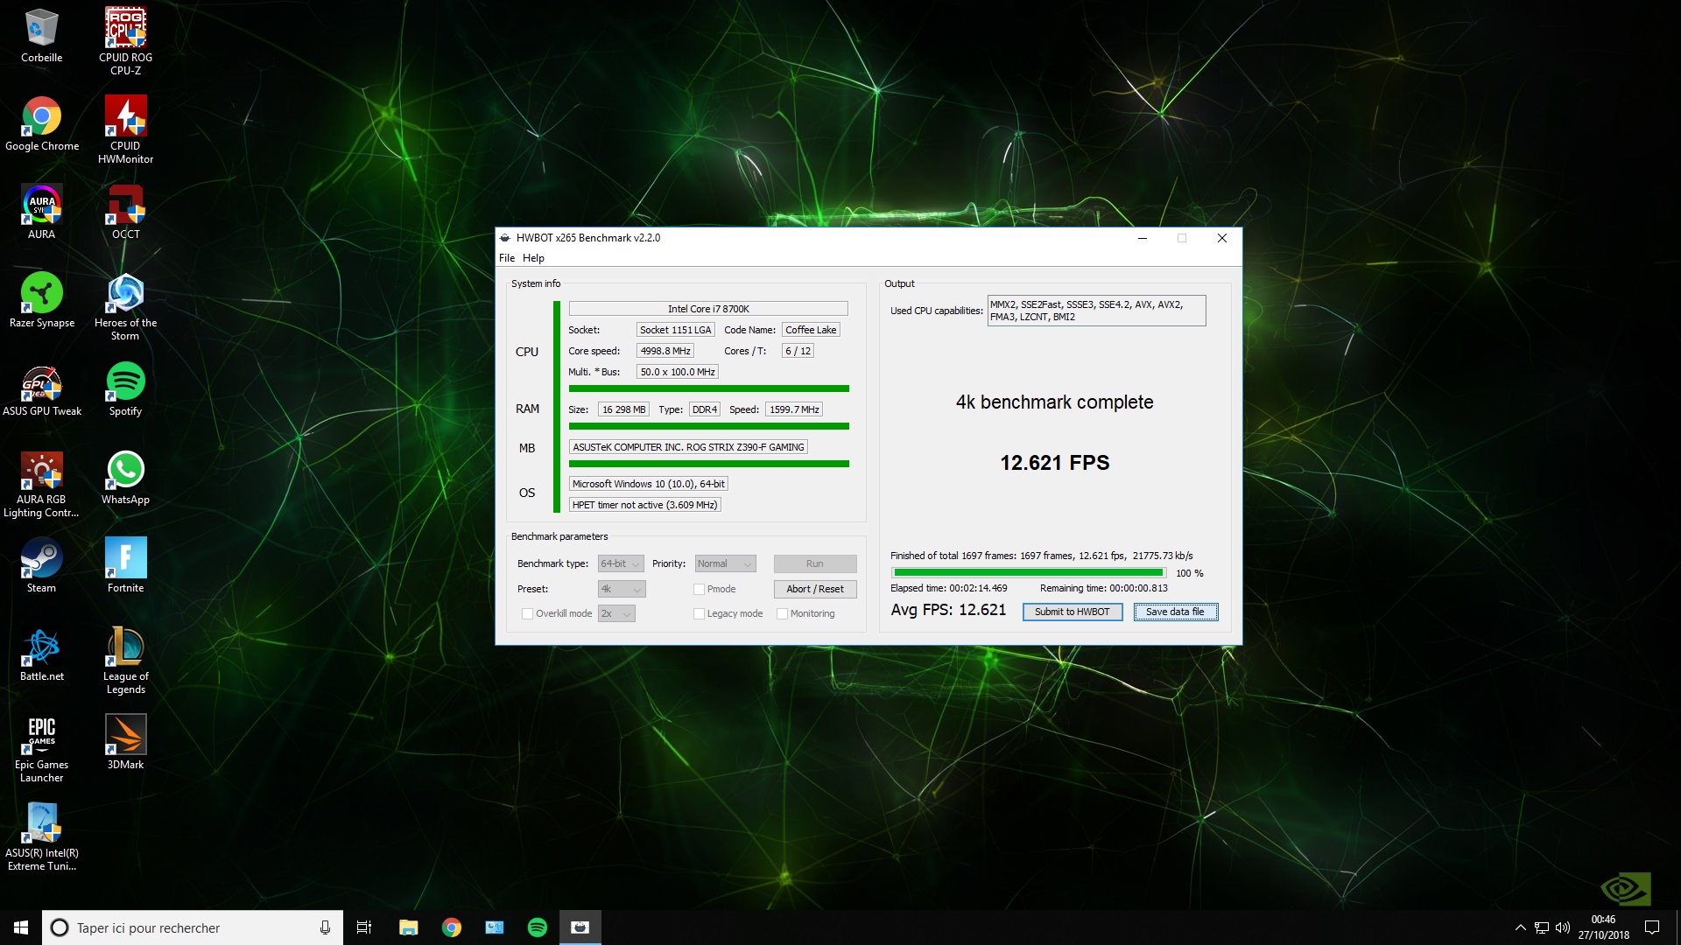Viewport: 1681px width, 945px height.
Task: Enable the Monitoring checkbox
Action: (x=782, y=613)
